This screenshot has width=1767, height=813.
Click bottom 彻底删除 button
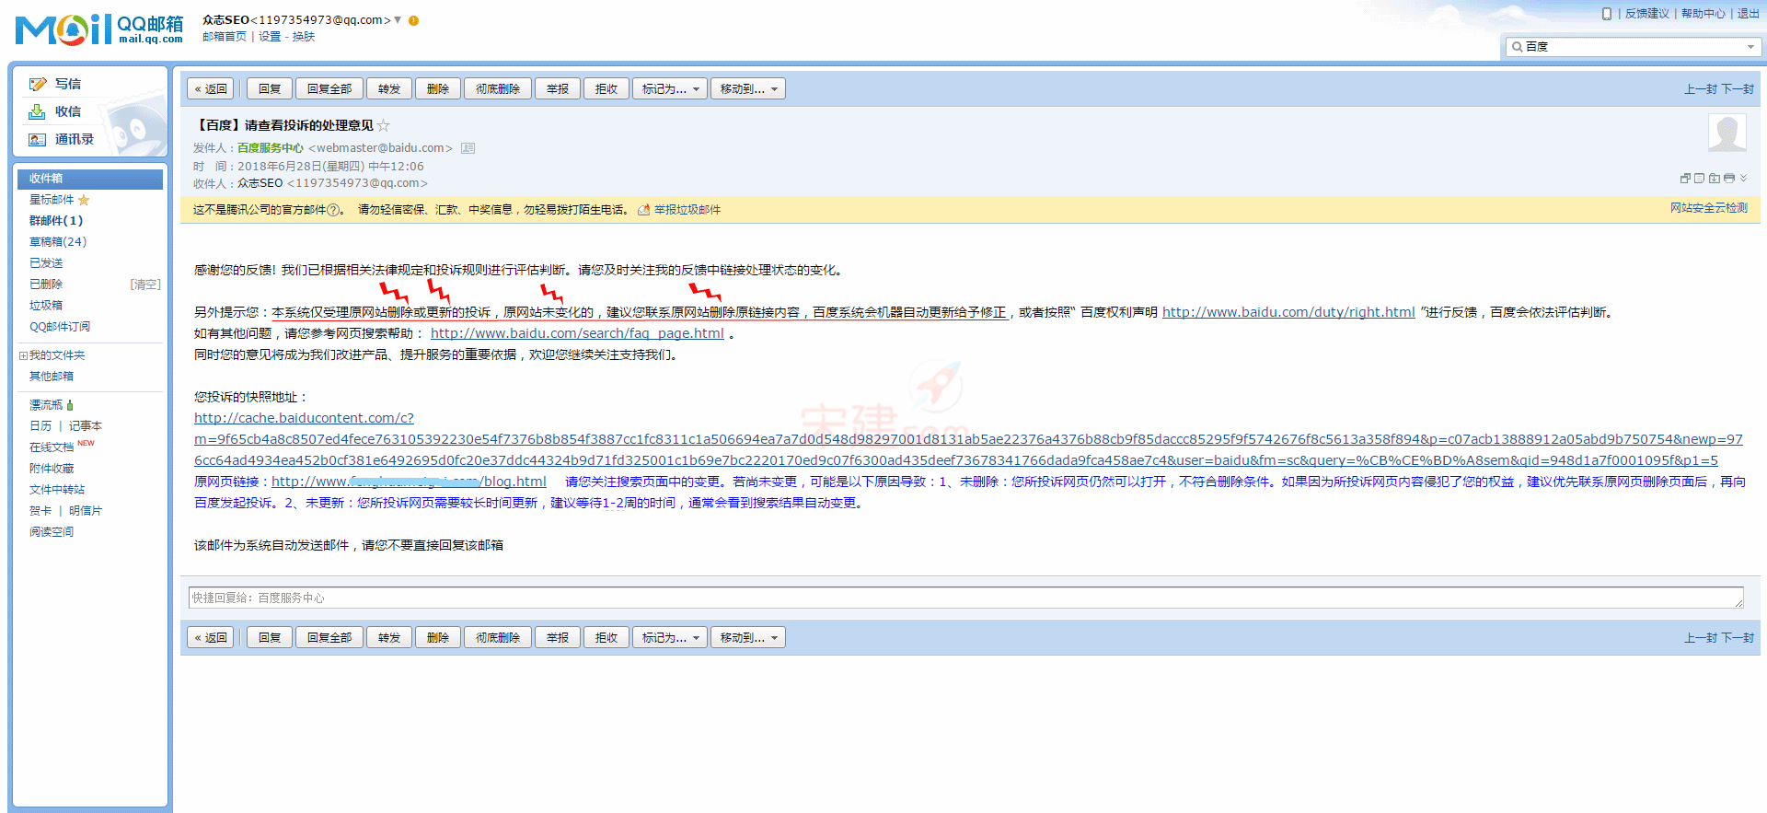[498, 638]
